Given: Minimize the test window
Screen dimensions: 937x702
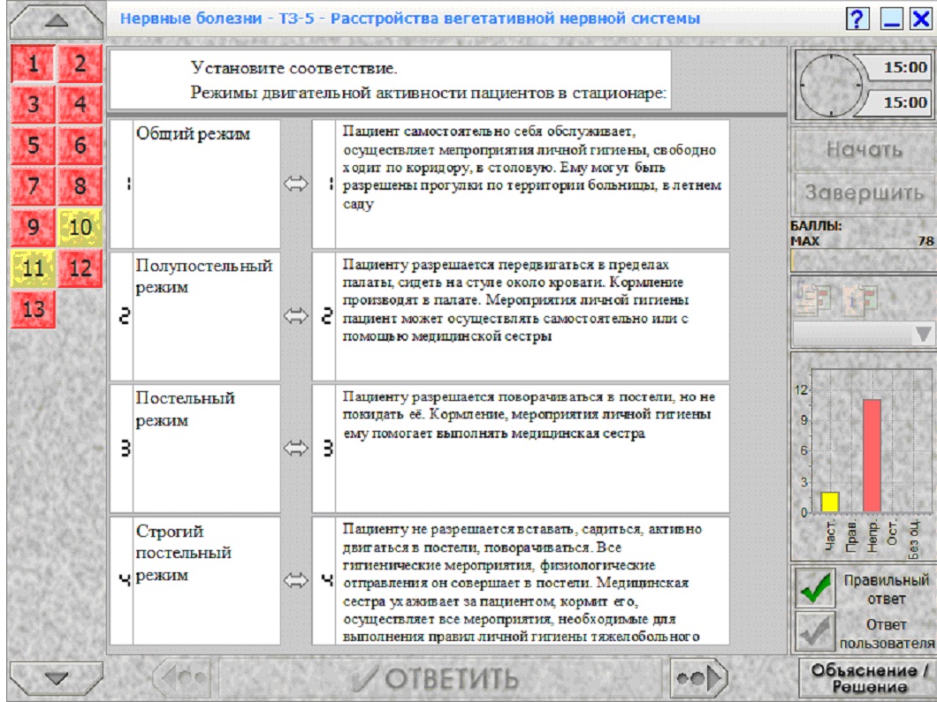Looking at the screenshot, I should (x=891, y=19).
